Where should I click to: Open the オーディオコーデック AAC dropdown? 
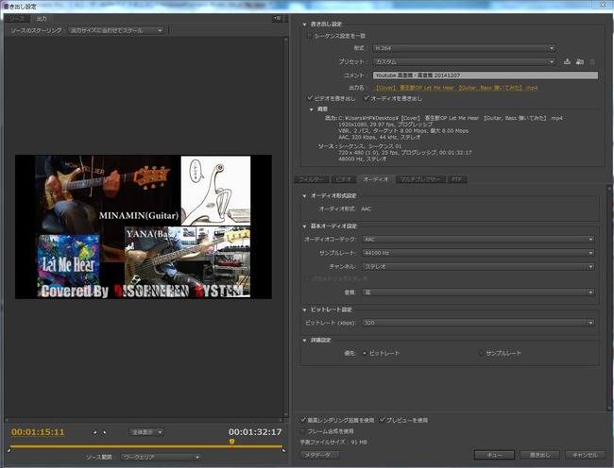coord(478,240)
